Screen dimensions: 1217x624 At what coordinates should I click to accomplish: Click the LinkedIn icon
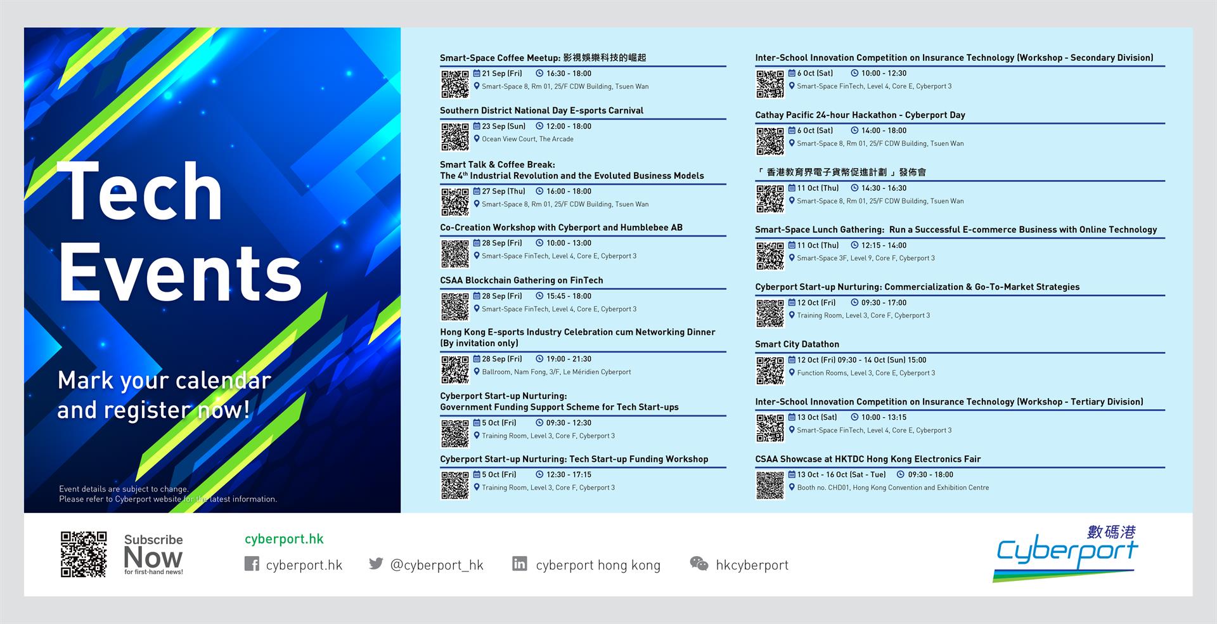coord(520,563)
